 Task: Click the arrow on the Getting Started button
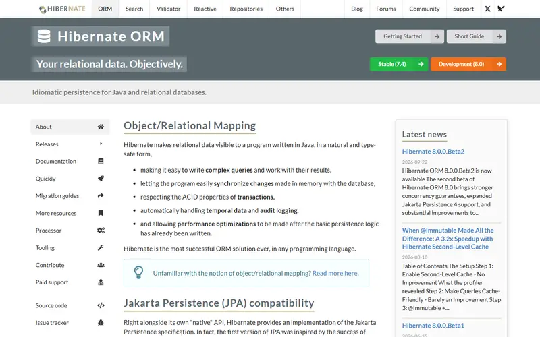point(437,36)
